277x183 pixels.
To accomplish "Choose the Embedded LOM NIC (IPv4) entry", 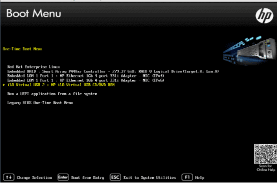I will pyautogui.click(x=86, y=76).
